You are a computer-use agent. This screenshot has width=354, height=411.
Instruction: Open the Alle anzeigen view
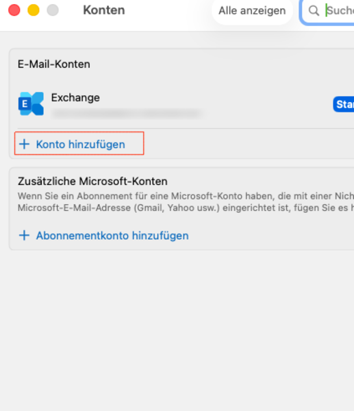tap(252, 11)
